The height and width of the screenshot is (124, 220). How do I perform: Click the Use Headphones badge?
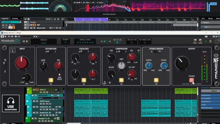11,103
